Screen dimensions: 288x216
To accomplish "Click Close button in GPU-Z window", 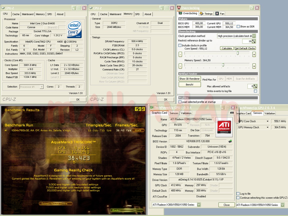I will click(226, 205).
